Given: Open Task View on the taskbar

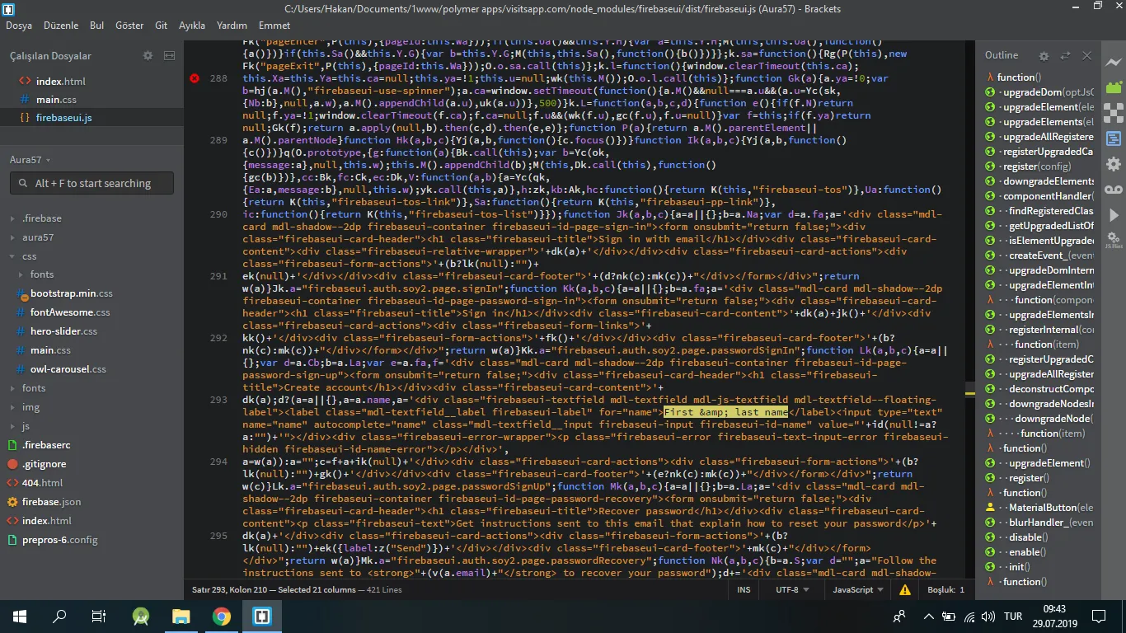Looking at the screenshot, I should [99, 616].
